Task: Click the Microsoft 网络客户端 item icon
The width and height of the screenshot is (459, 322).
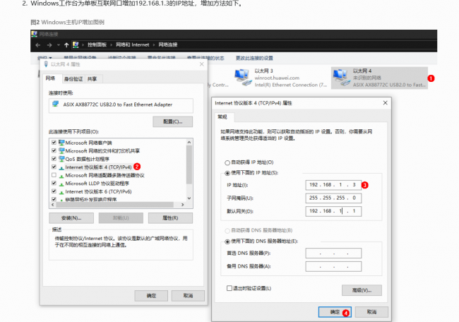Action: (61, 143)
